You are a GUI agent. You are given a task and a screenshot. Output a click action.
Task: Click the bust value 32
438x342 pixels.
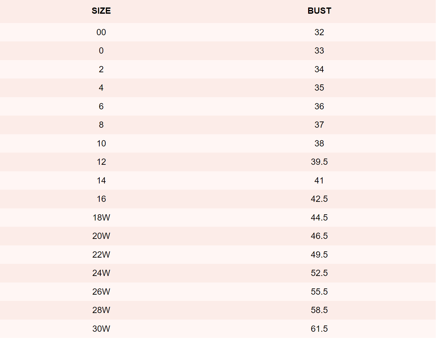click(x=319, y=32)
